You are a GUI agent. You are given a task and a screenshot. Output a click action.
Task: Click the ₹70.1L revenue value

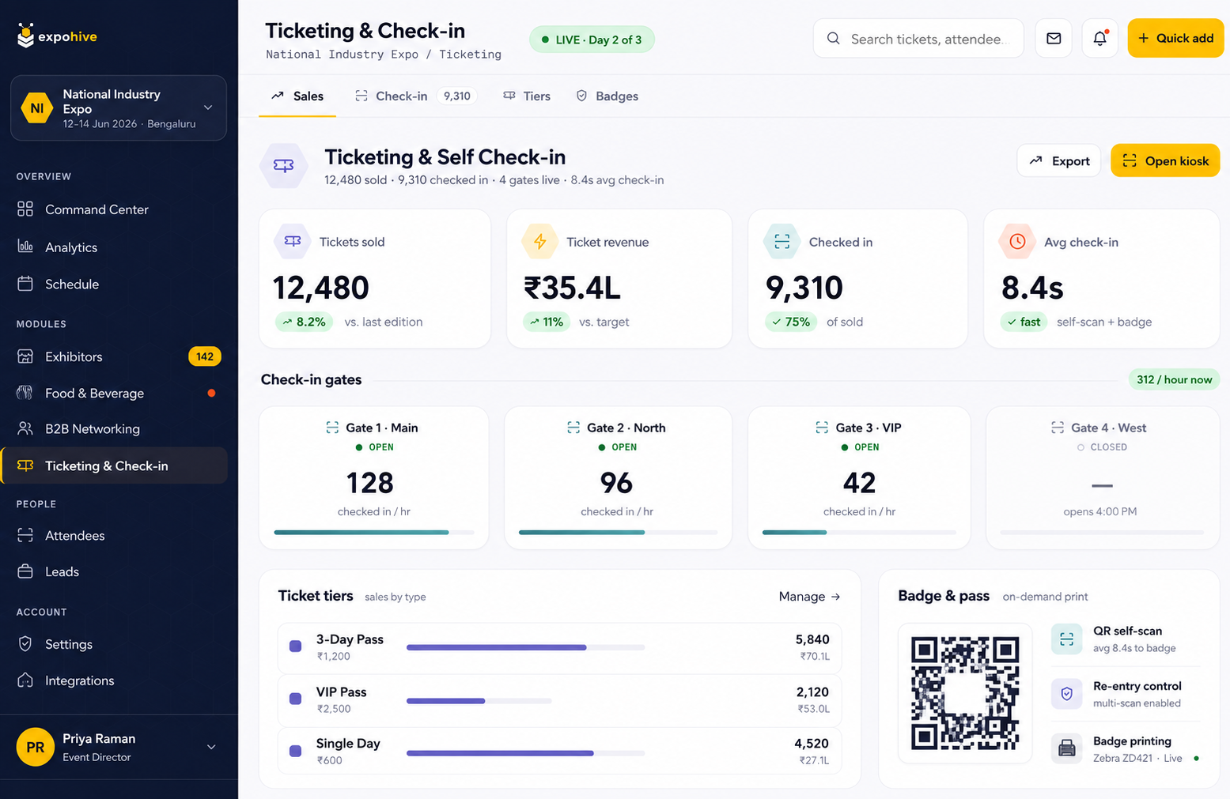click(815, 656)
